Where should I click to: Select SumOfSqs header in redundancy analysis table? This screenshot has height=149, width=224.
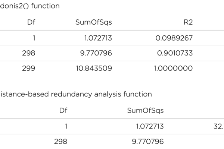pos(145,111)
